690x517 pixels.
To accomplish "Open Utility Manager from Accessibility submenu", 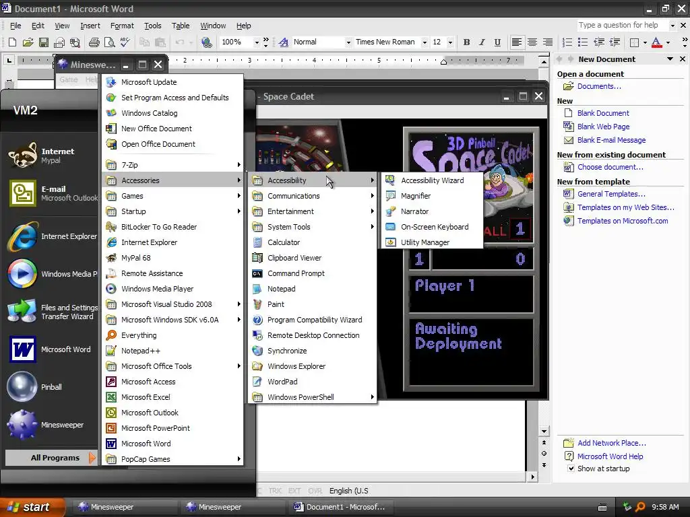I will point(432,242).
